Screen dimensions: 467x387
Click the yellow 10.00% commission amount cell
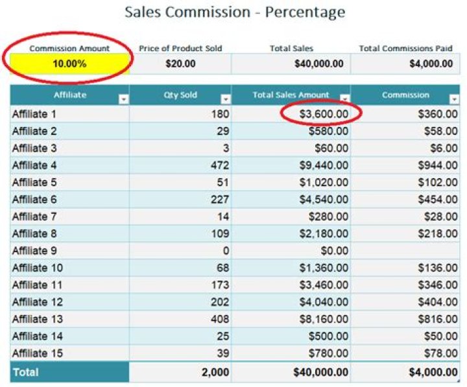tap(70, 64)
